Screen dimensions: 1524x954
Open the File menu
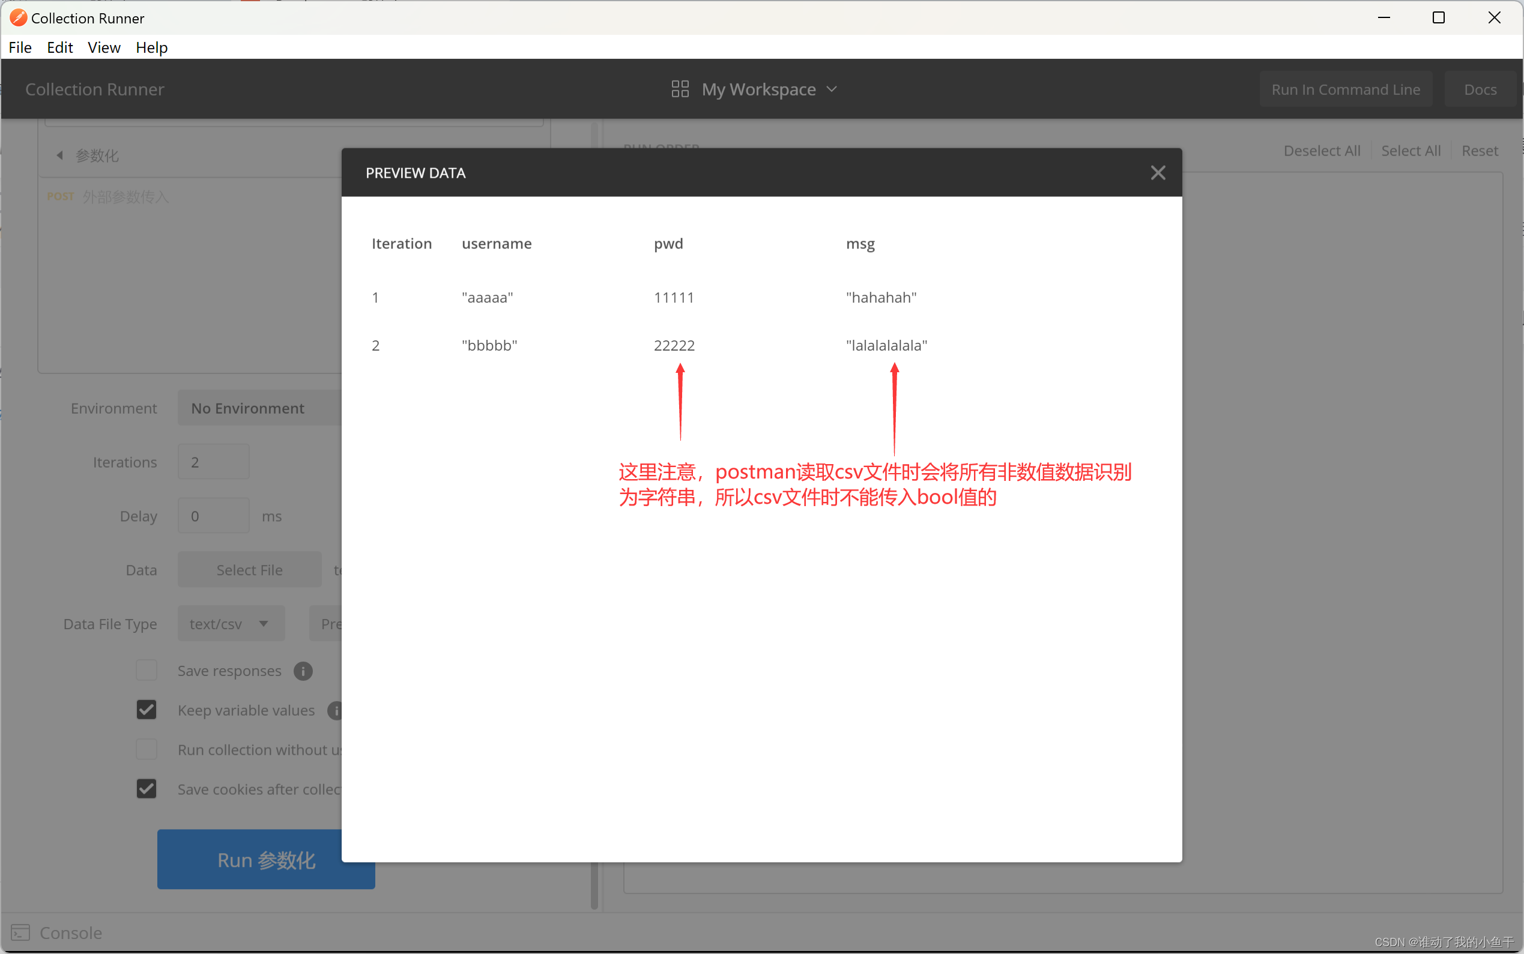click(x=20, y=47)
